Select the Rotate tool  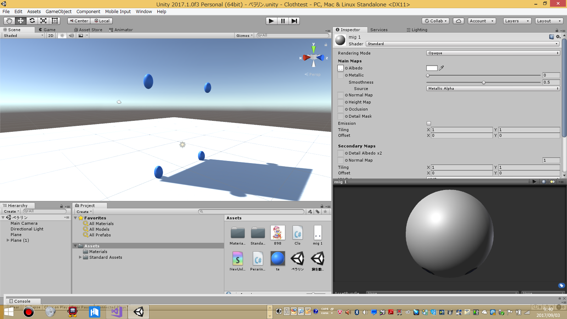pos(32,21)
